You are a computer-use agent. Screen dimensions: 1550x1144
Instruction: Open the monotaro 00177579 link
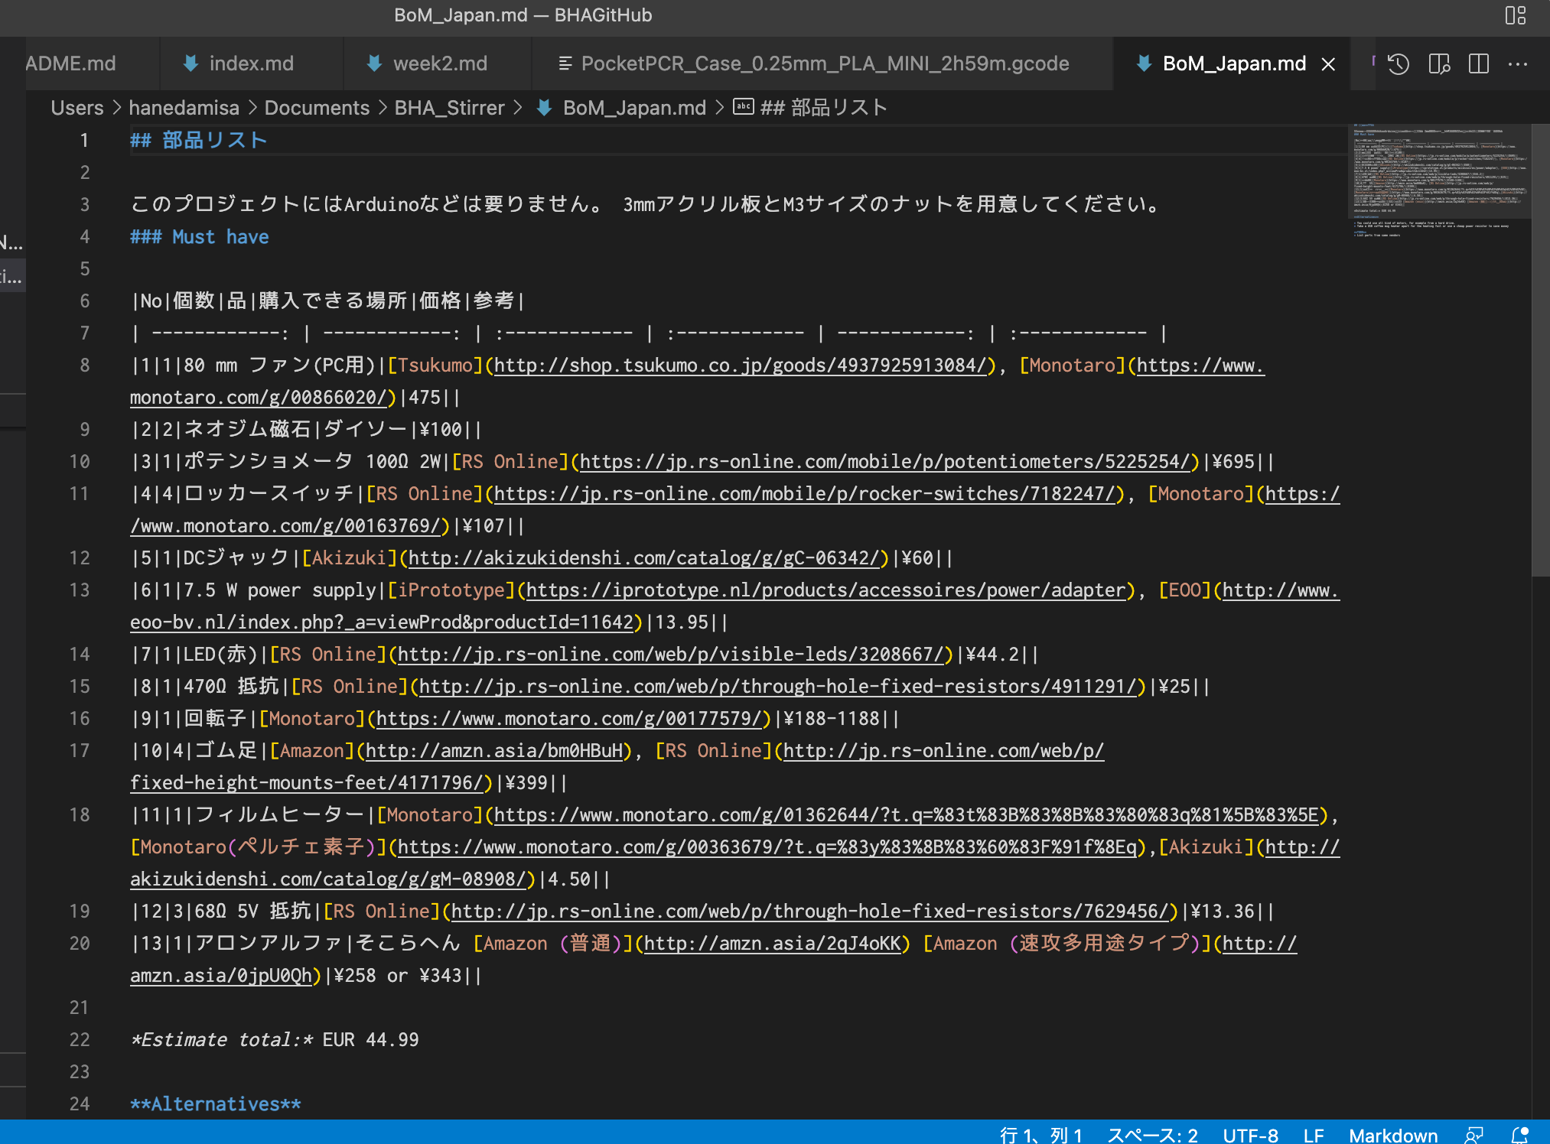coord(569,719)
